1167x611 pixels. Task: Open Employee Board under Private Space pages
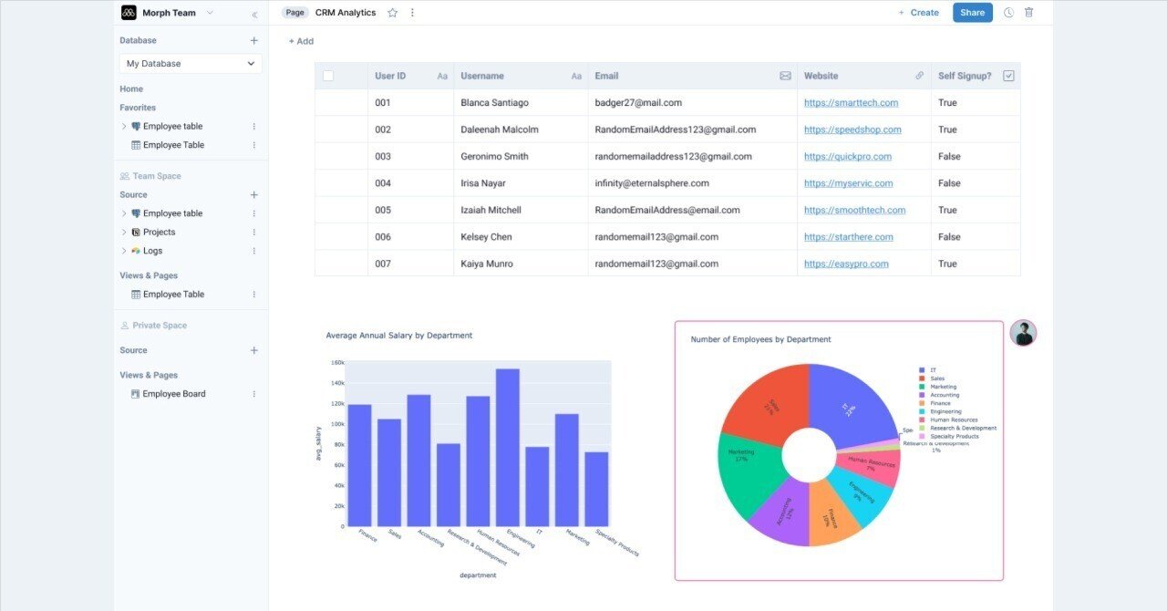(x=174, y=394)
